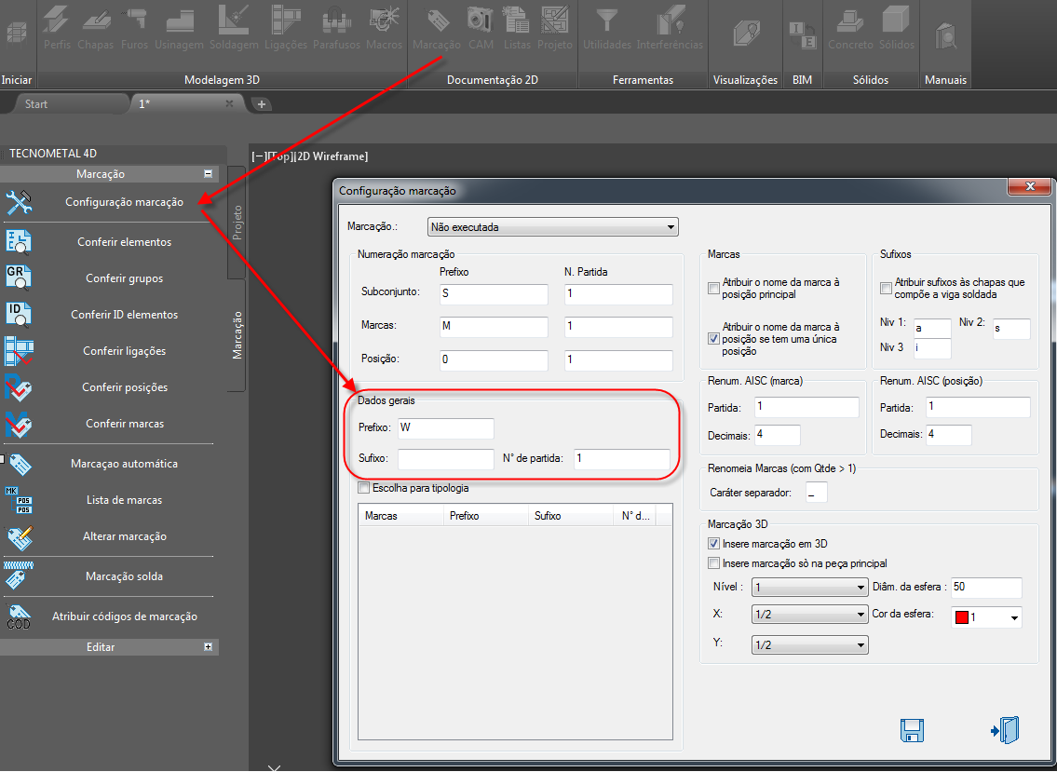Exit dialog using the door icon
Viewport: 1057px width, 772px height.
pyautogui.click(x=1005, y=730)
